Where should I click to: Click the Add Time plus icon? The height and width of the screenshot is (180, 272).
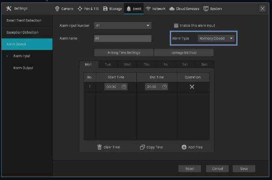point(184,147)
